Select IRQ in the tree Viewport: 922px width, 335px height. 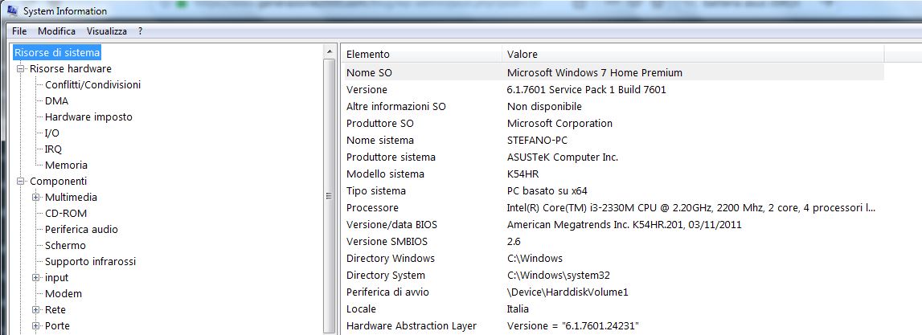coord(53,149)
